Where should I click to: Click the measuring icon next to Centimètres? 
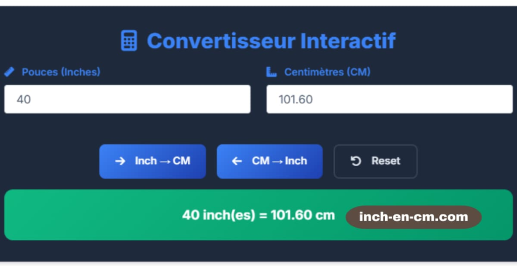pos(271,72)
